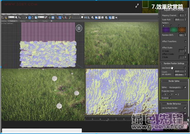Click the Mirror tool icon
Viewport: 190px width, 134px height.
point(86,18)
